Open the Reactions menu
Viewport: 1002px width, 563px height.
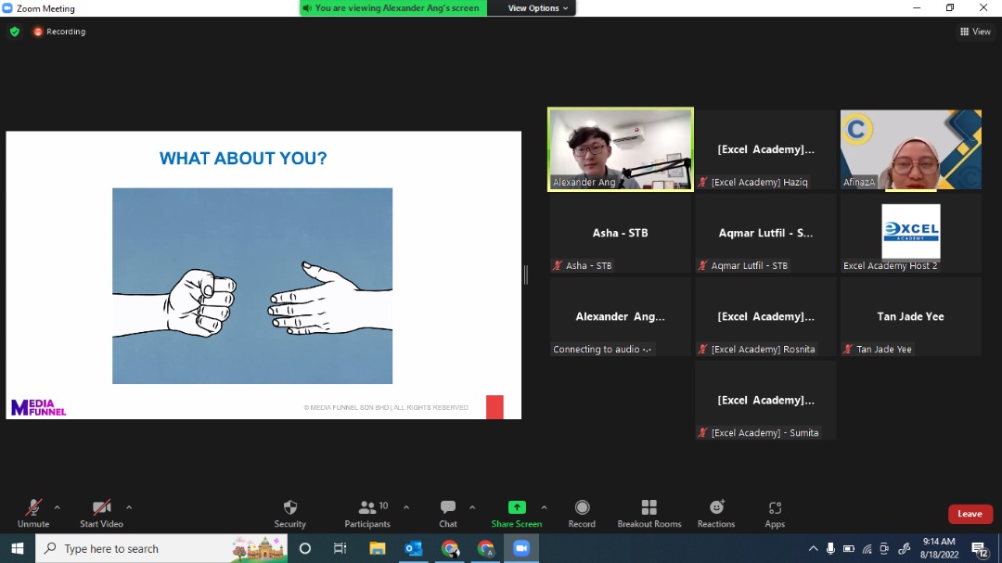pos(716,507)
